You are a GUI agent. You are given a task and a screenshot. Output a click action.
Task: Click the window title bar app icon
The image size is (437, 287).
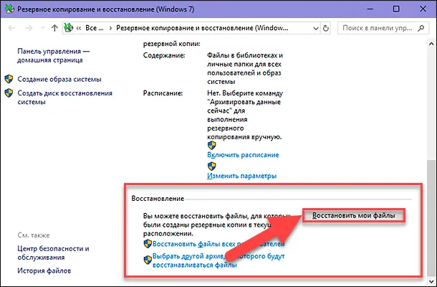click(x=10, y=9)
